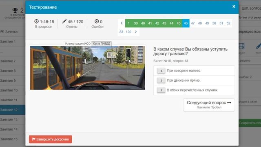The width and height of the screenshot is (261, 147).
Task: Choose answer 3 В обоих перечисленных случаях
Action: [194, 90]
